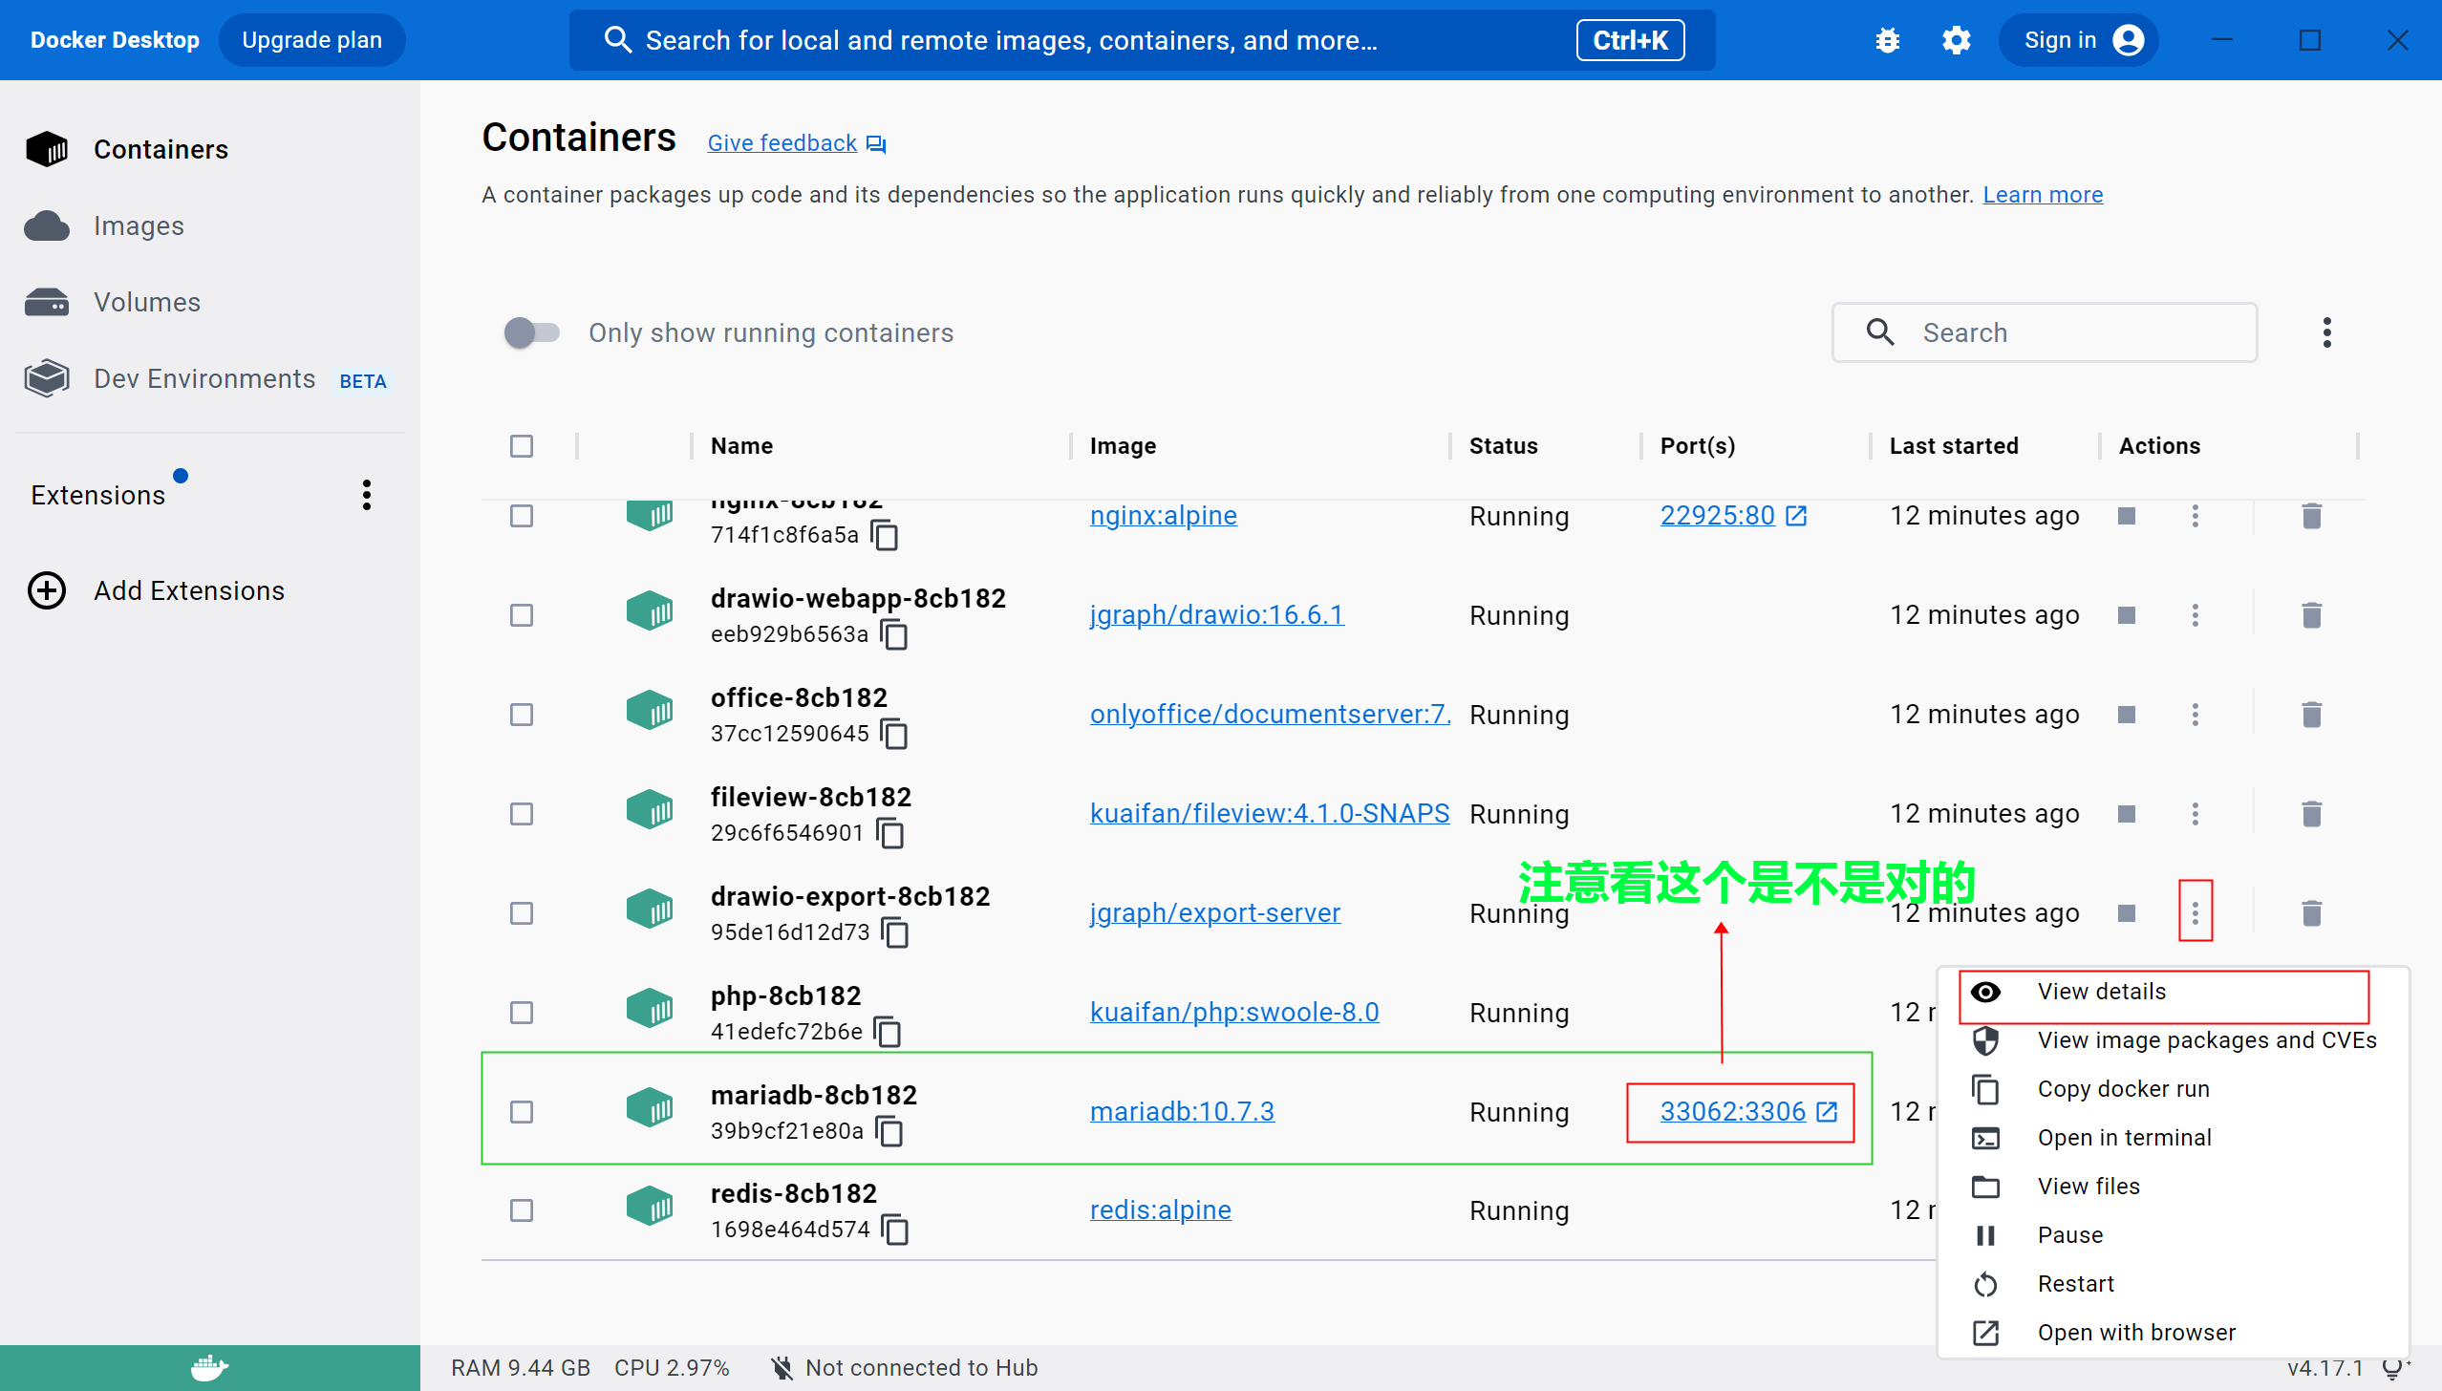Delete the nginx container
The width and height of the screenshot is (2442, 1391).
click(2312, 516)
